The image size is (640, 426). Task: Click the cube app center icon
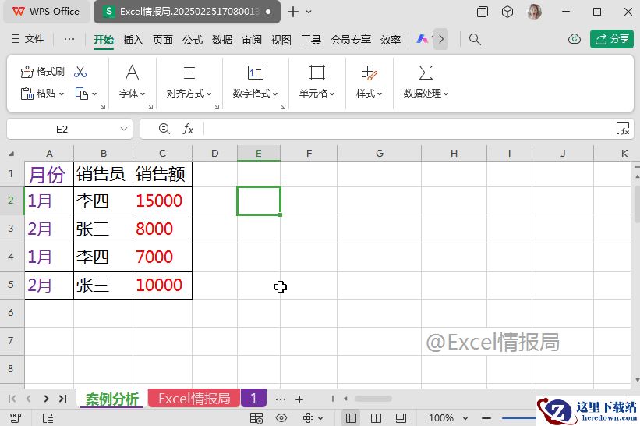[507, 12]
